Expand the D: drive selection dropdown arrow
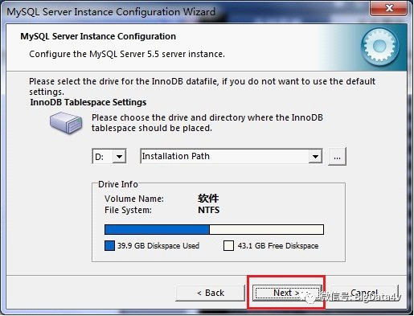The height and width of the screenshot is (316, 414). [x=119, y=156]
